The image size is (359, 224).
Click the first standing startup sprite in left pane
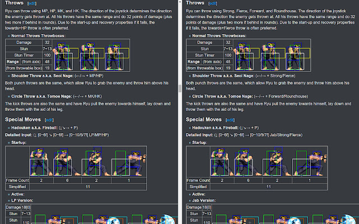click(41, 162)
